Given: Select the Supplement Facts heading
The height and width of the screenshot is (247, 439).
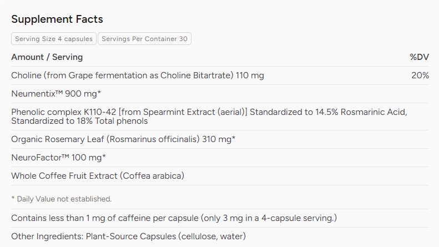Looking at the screenshot, I should pyautogui.click(x=57, y=19).
